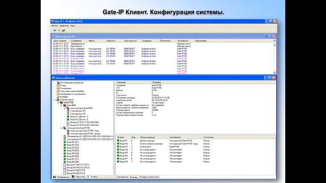Collapse точка доступа Gate-IP100 node
This screenshot has height=183, width=326.
pos(62,128)
